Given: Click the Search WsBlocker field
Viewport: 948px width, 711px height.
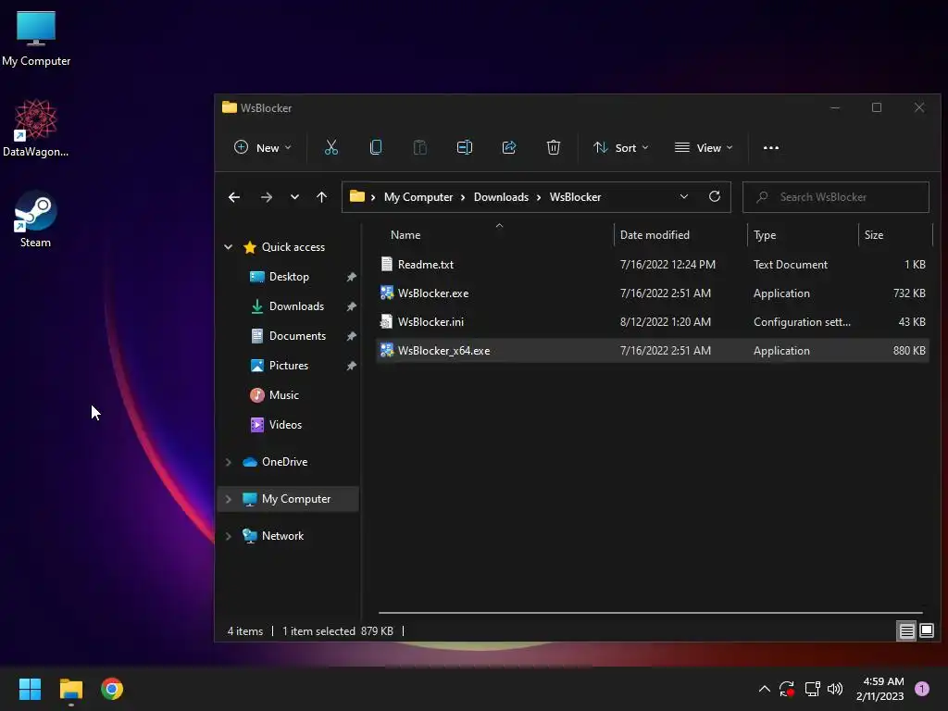Looking at the screenshot, I should [836, 197].
